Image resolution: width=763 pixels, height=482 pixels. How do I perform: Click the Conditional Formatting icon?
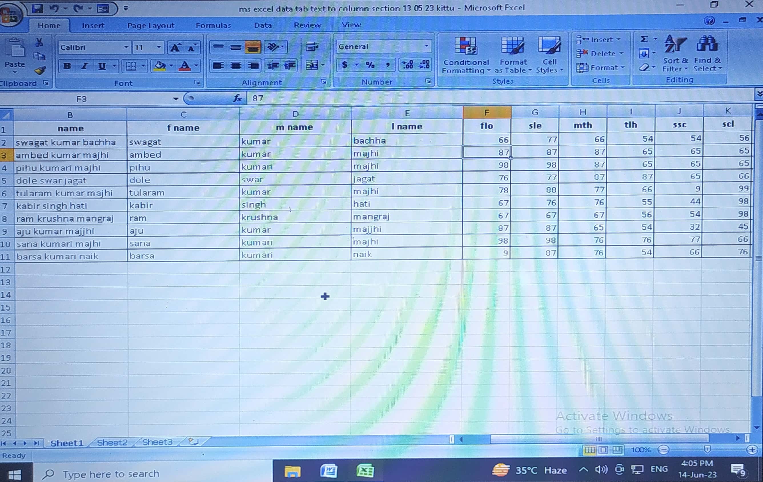click(465, 47)
